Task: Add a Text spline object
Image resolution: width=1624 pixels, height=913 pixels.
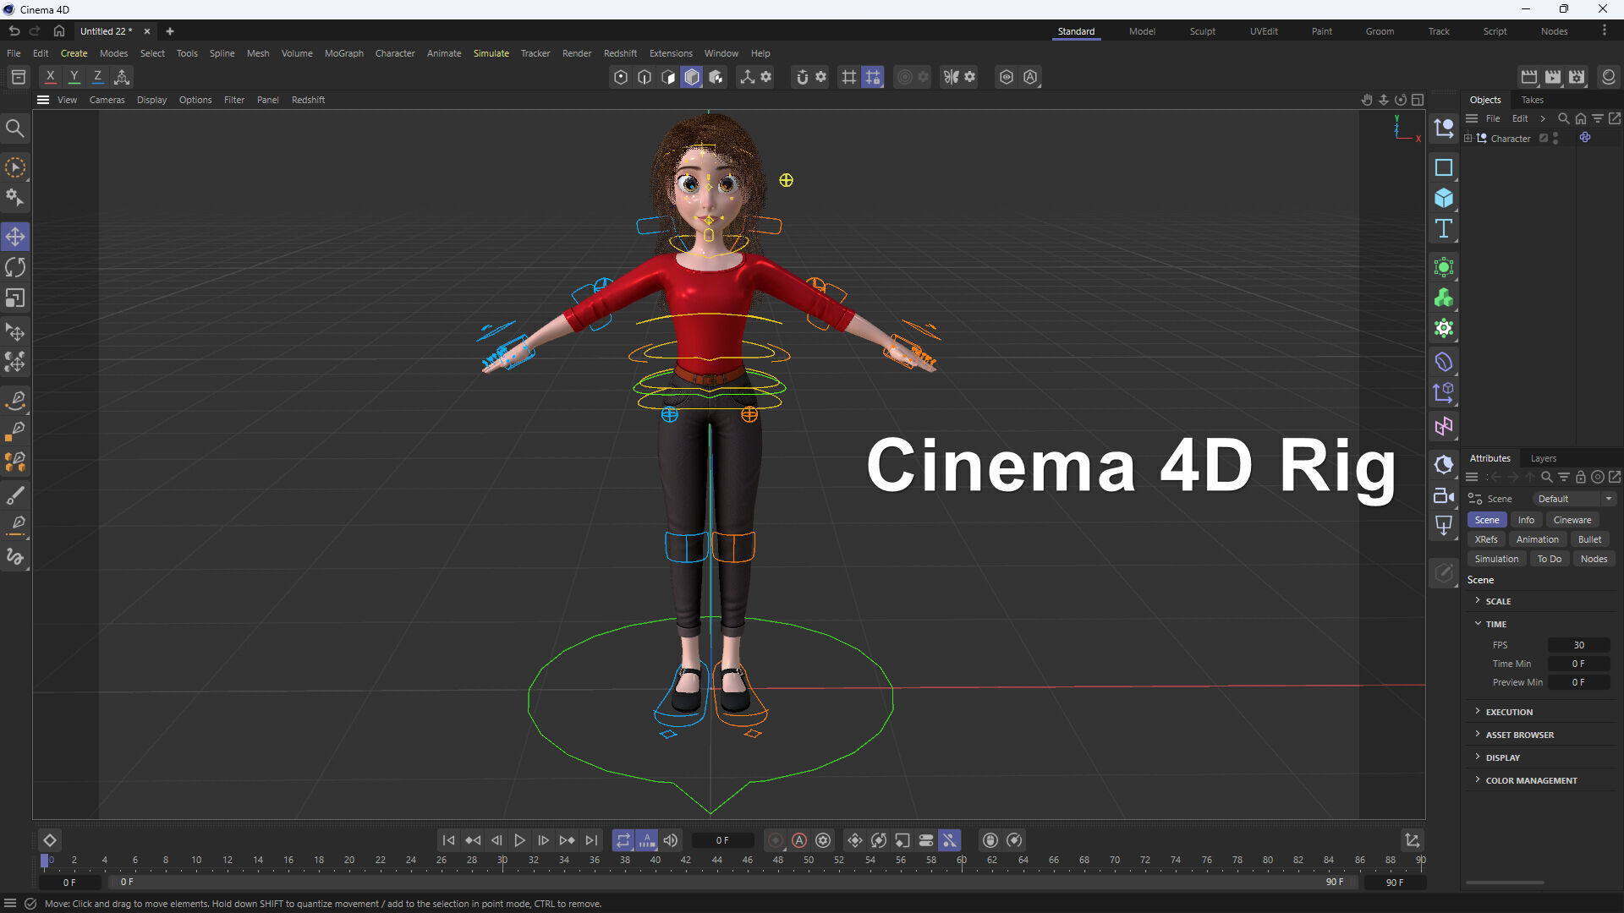Action: click(1444, 228)
